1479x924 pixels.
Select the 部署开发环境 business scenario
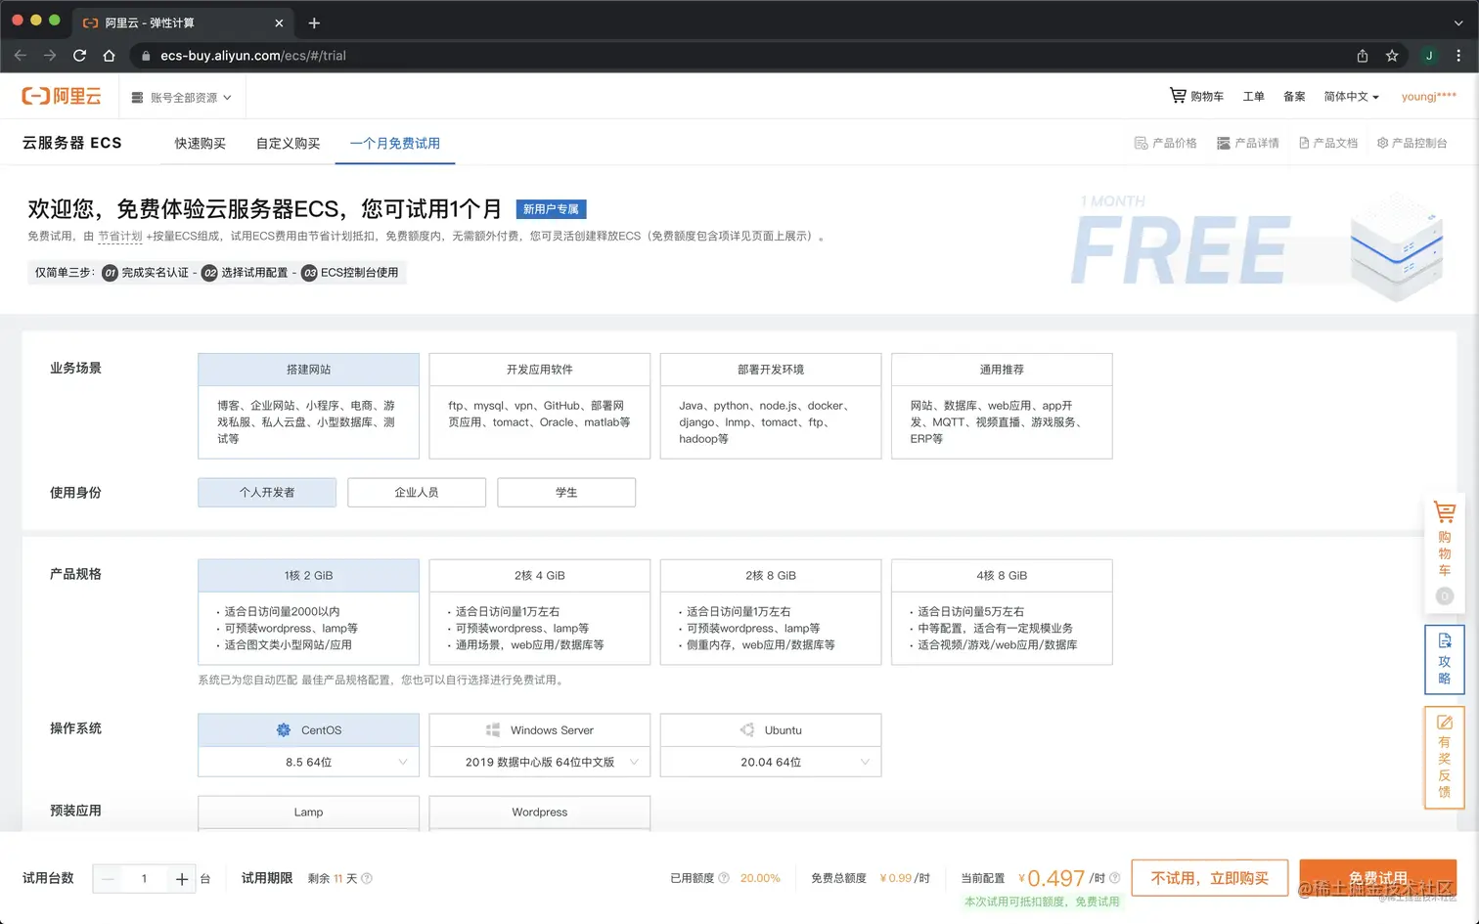771,405
